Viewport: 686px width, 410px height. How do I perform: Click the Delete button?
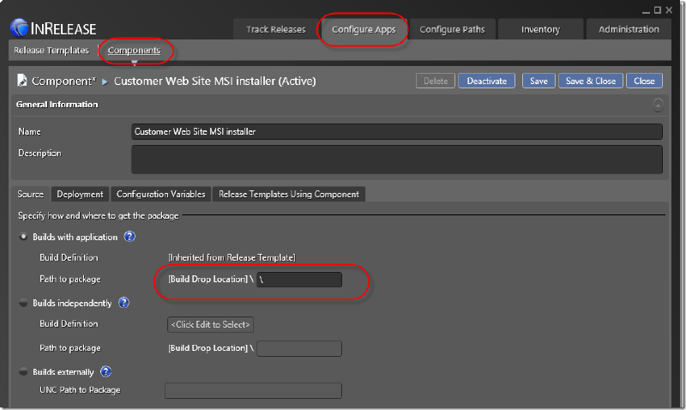[436, 81]
